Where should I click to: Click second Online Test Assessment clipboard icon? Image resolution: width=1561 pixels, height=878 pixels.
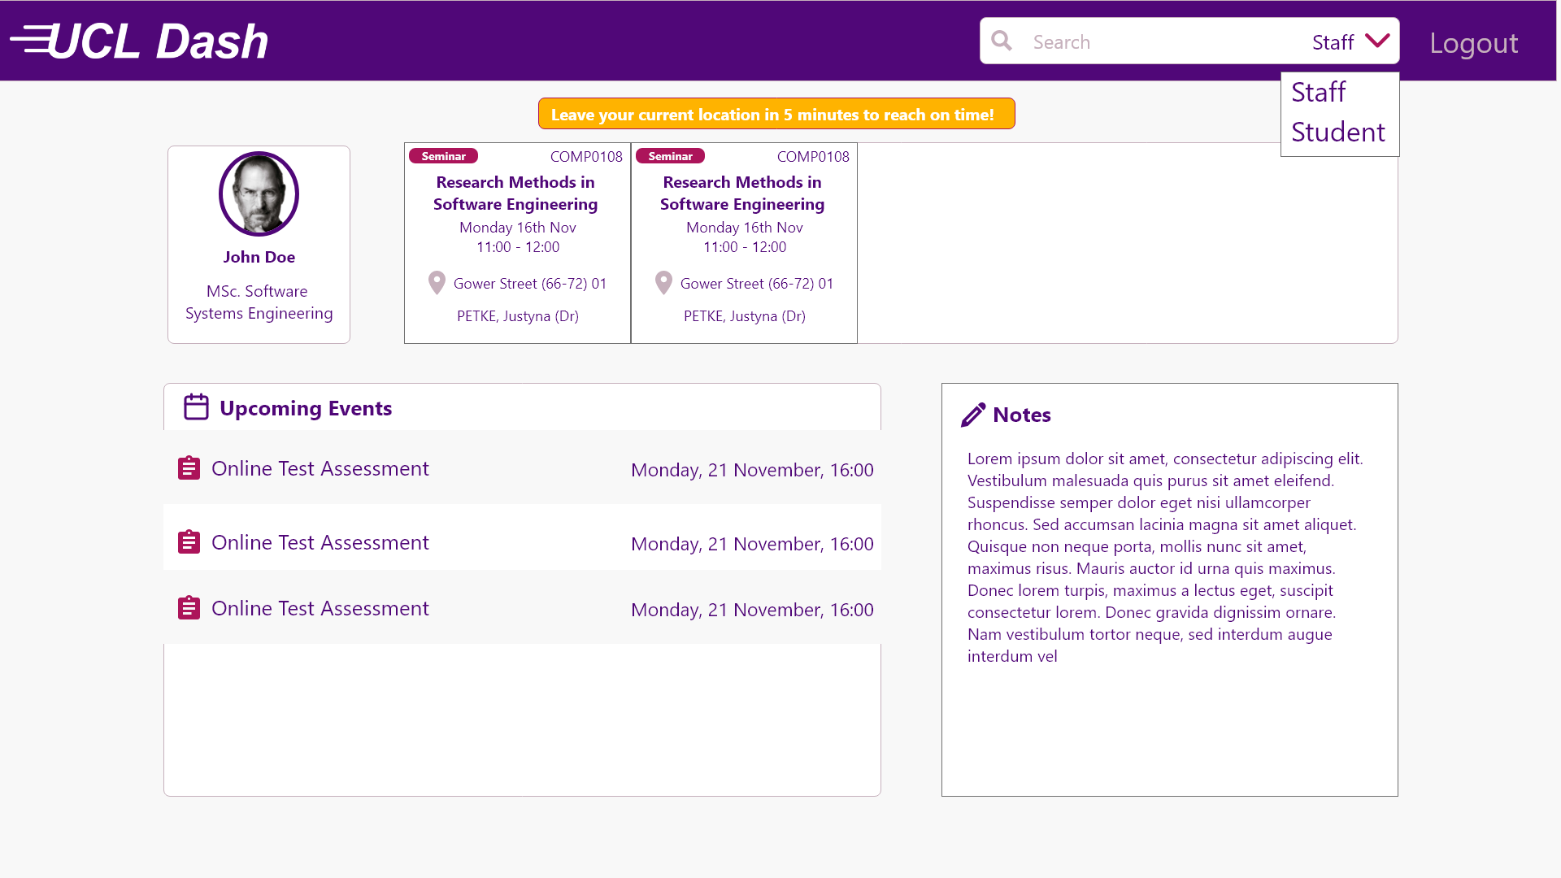189,542
